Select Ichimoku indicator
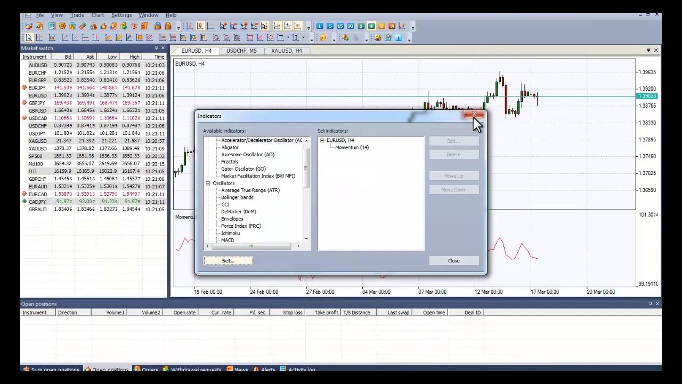682x384 pixels. click(x=230, y=233)
